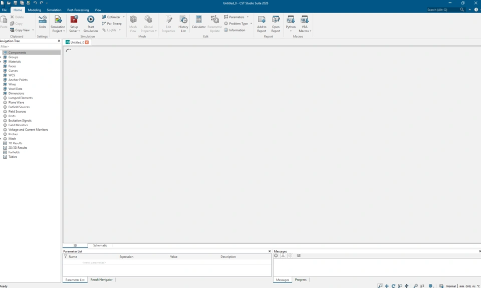Close the Navigation Tree panel
The image size is (481, 288).
coord(59,41)
